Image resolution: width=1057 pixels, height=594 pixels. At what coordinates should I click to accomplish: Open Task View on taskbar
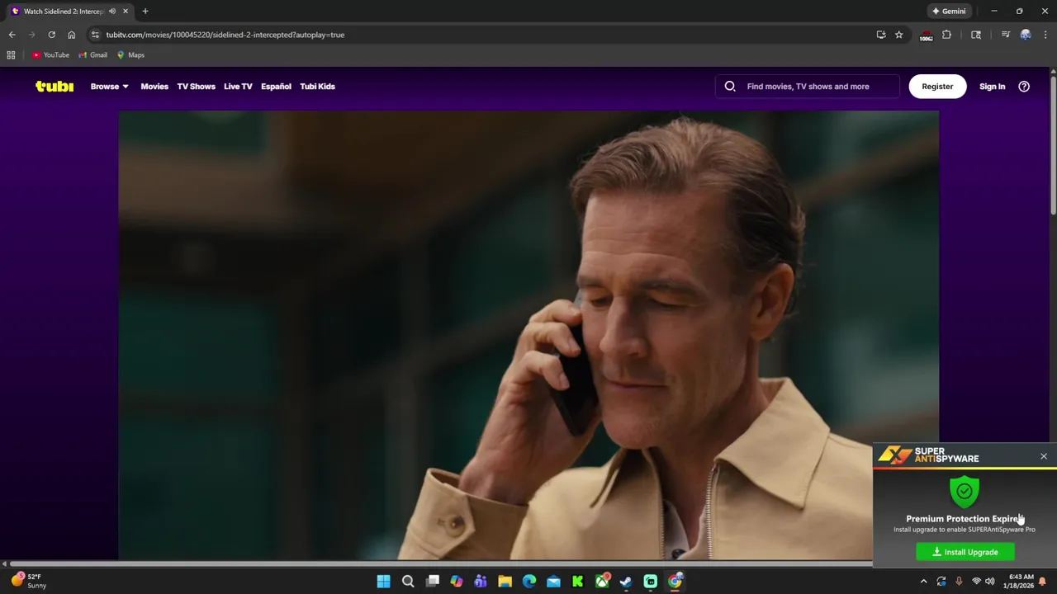433,582
